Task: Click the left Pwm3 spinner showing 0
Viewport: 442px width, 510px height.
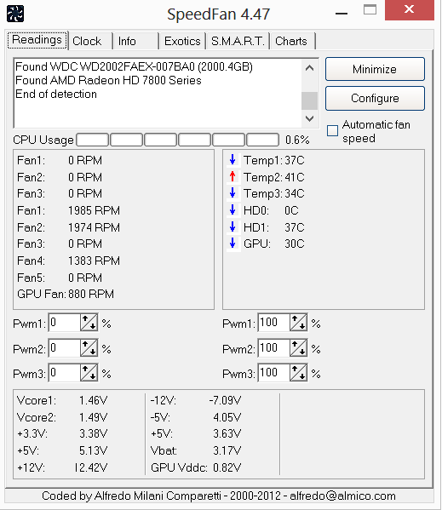Action: point(89,373)
